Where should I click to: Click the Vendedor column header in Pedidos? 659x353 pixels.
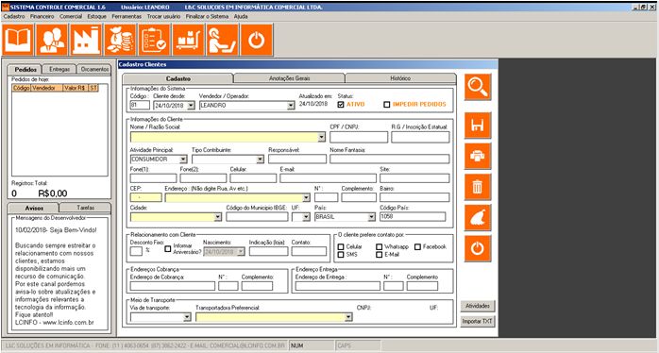click(x=46, y=88)
